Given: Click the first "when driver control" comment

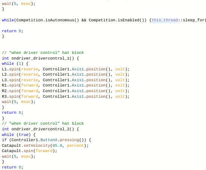Looking at the screenshot, I should (x=43, y=53).
